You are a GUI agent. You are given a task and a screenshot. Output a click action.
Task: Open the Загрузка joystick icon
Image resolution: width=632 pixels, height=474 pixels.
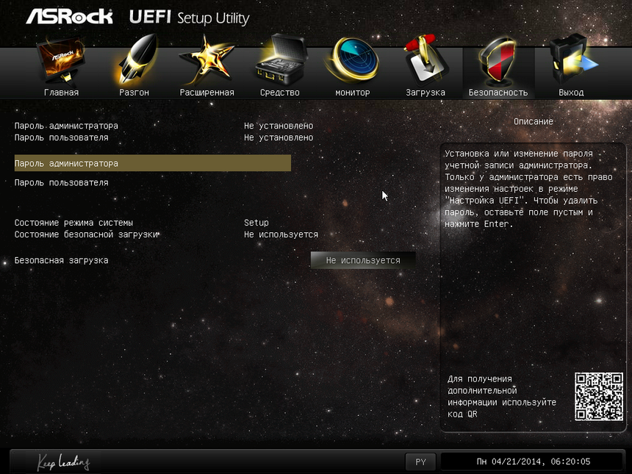tap(425, 62)
